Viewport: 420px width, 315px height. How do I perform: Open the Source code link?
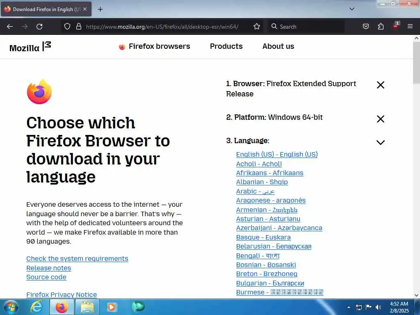(x=46, y=277)
